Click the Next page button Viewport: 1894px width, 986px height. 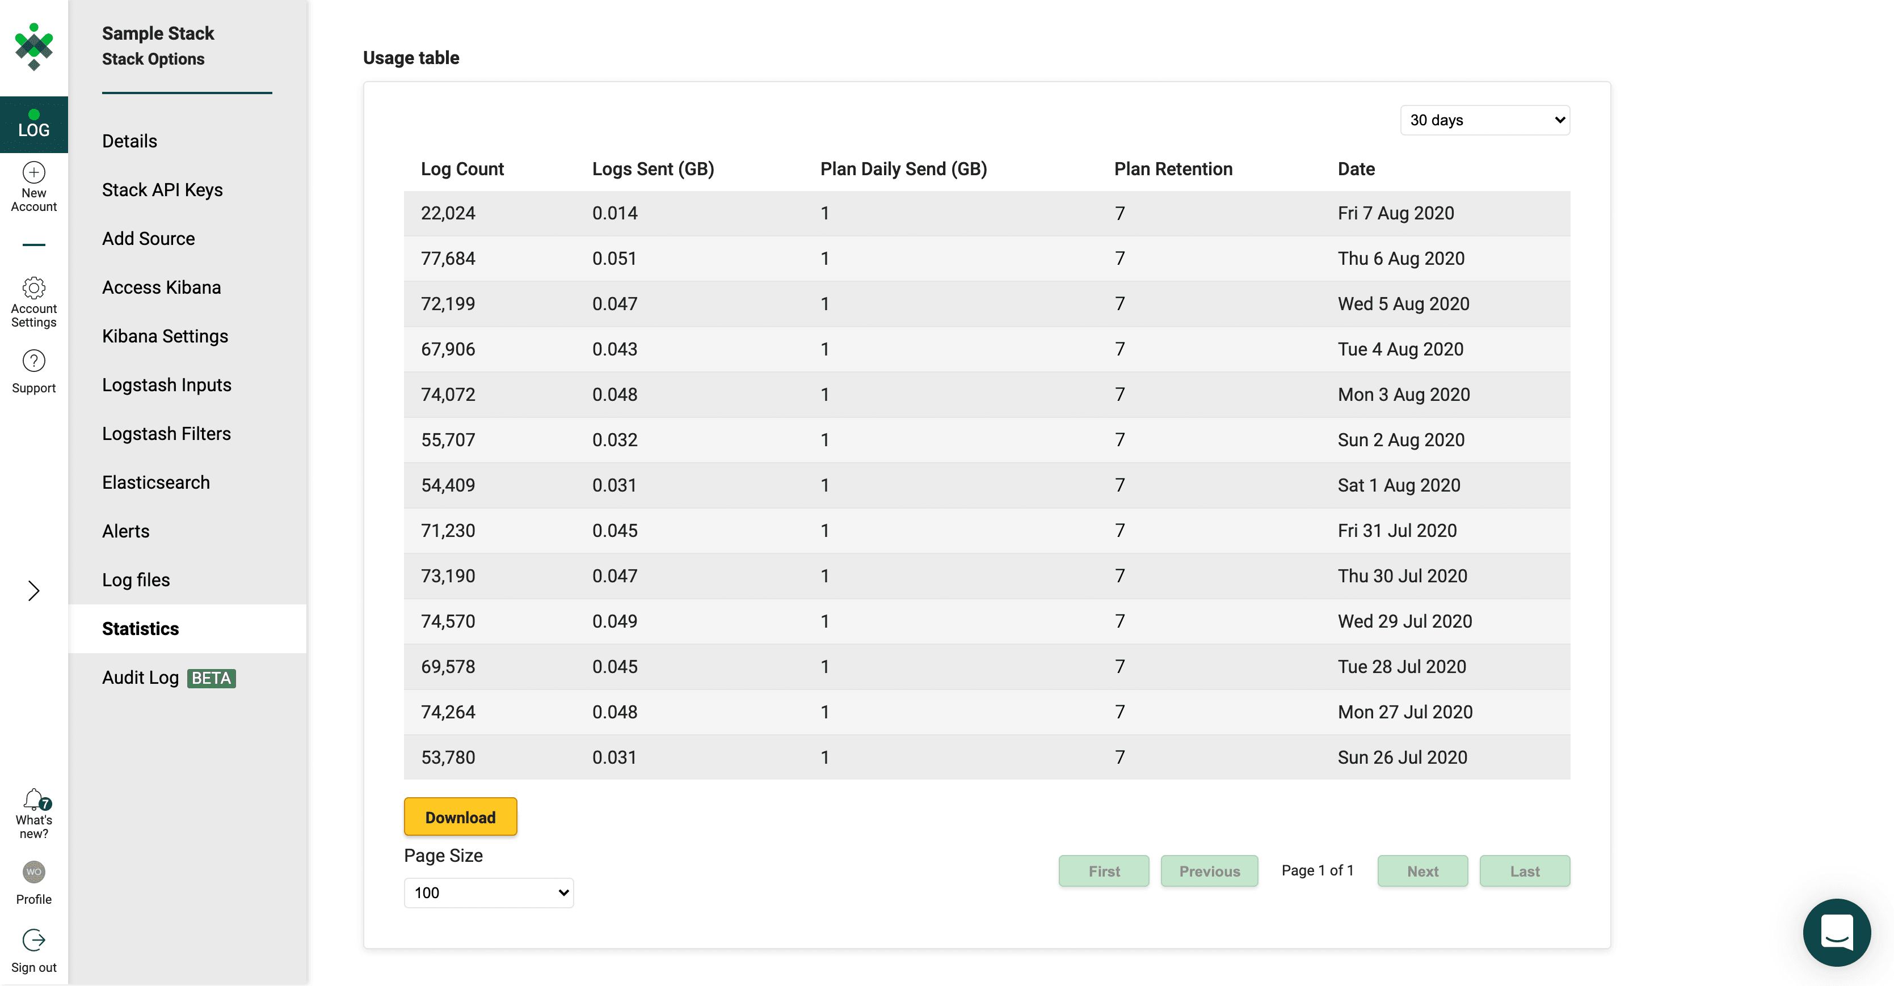point(1422,871)
